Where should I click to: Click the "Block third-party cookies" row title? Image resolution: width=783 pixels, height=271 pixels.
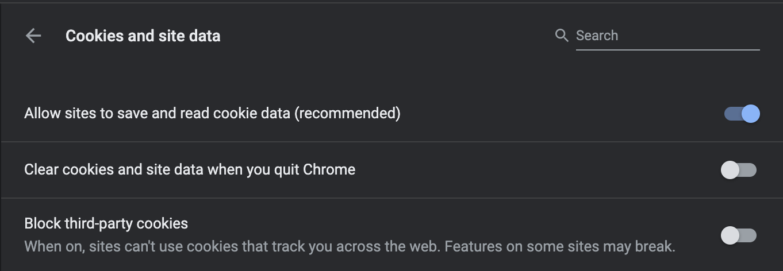pos(106,223)
